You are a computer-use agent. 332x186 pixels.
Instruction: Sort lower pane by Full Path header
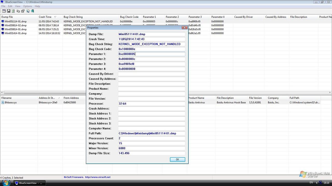point(305,98)
